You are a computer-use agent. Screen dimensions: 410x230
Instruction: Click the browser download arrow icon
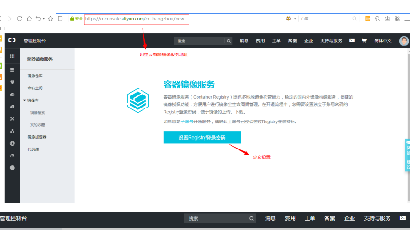click(x=387, y=19)
